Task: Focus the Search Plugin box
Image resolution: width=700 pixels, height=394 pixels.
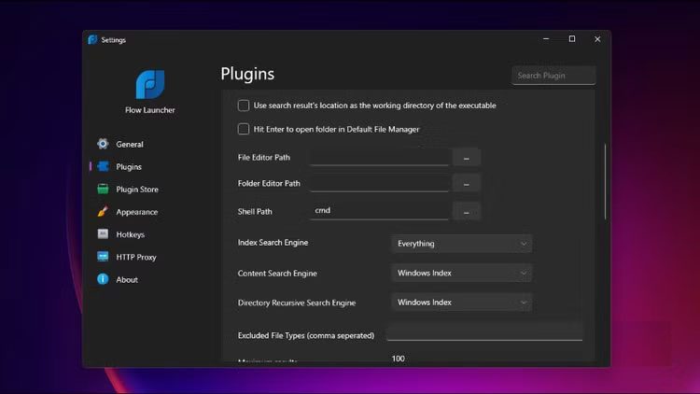Action: (x=553, y=76)
